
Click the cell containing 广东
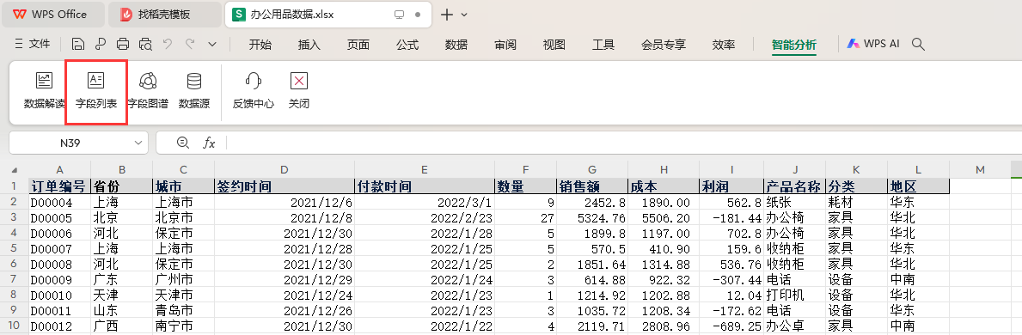pos(121,280)
